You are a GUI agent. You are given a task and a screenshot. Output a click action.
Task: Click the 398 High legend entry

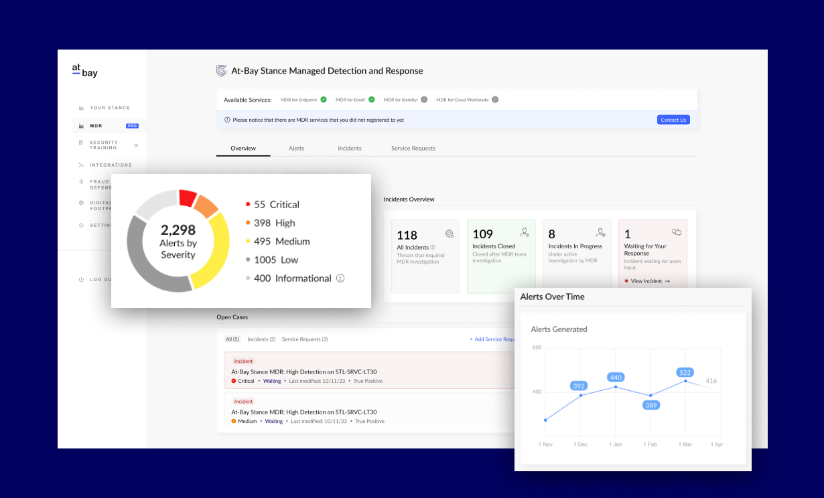click(x=270, y=223)
